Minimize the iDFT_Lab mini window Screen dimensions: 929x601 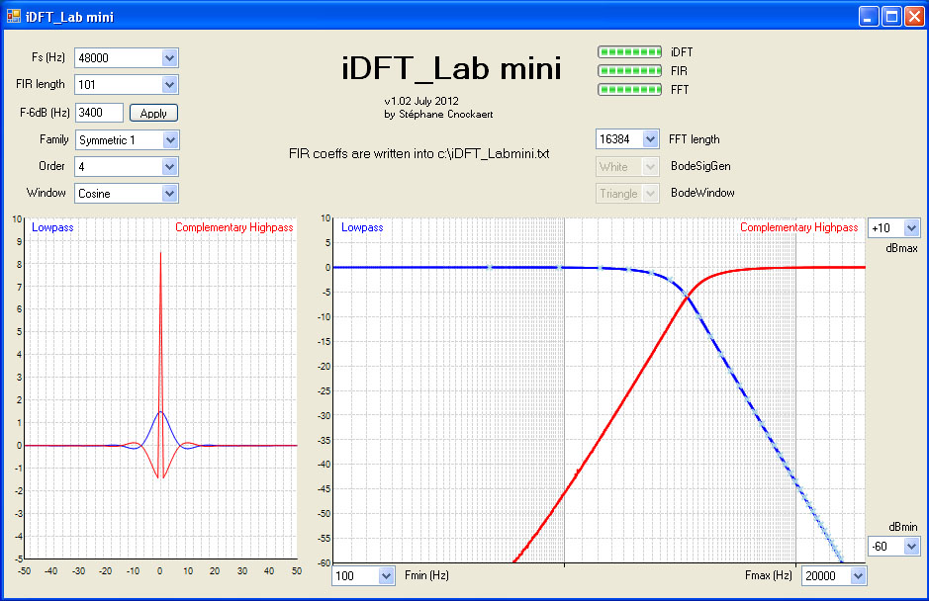click(869, 17)
